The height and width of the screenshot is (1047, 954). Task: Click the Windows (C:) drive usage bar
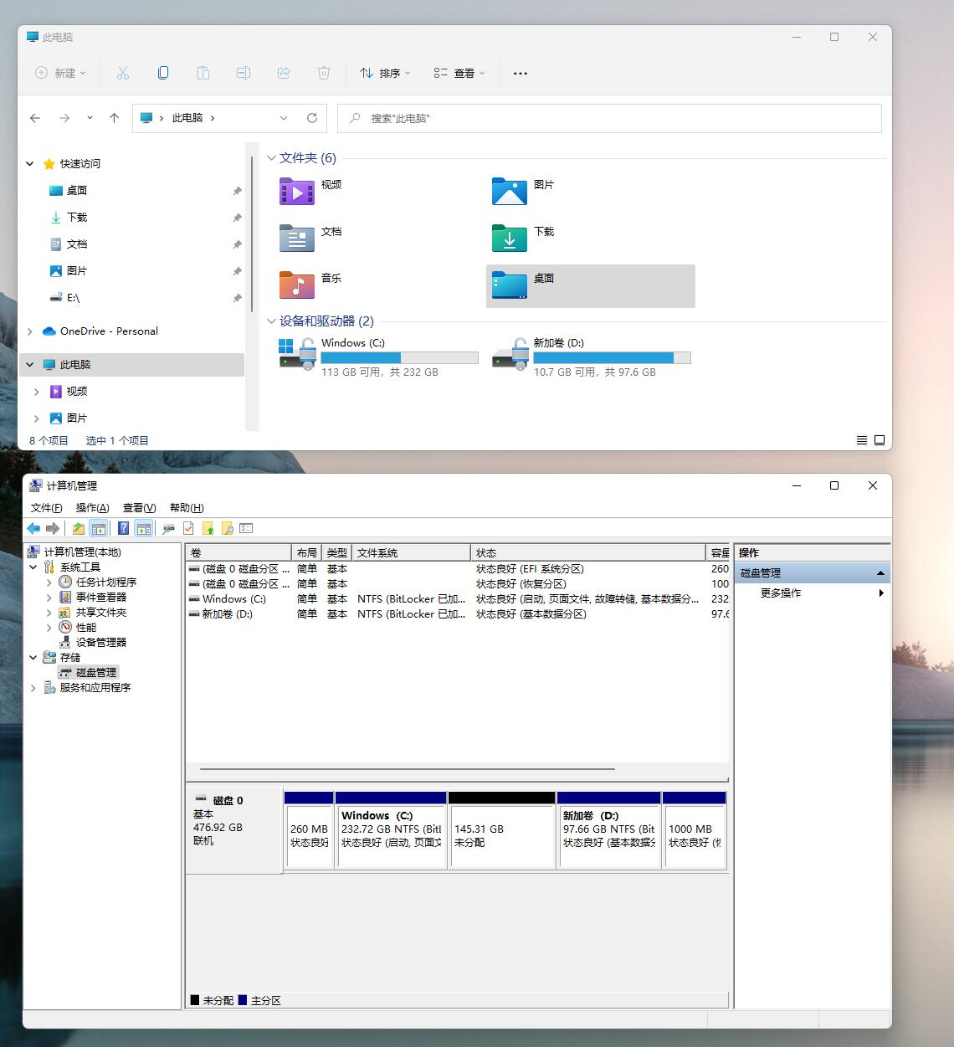click(x=400, y=358)
